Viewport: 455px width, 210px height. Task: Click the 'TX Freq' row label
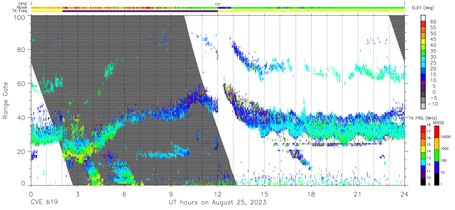(x=20, y=11)
